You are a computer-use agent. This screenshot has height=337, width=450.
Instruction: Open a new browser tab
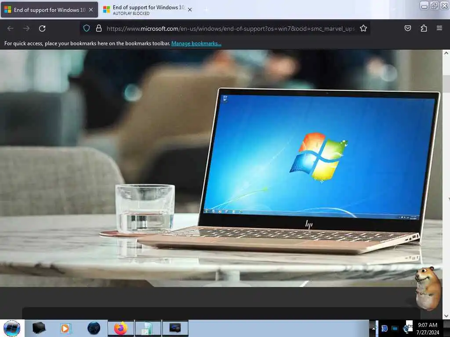pyautogui.click(x=206, y=10)
